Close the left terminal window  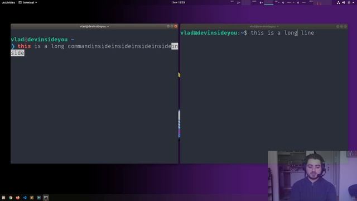[176, 26]
